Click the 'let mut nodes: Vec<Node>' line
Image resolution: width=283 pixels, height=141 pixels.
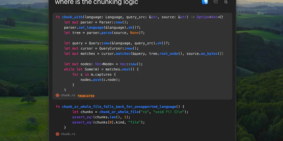(x=103, y=64)
